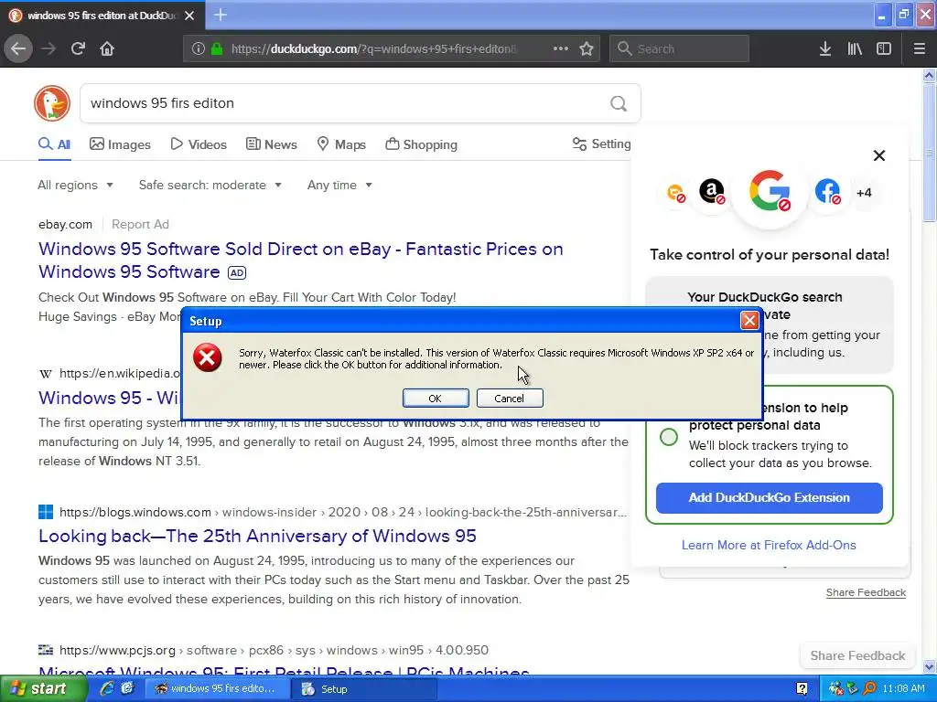Open the downloads arrow icon
Screen dimensions: 937x702
point(825,48)
